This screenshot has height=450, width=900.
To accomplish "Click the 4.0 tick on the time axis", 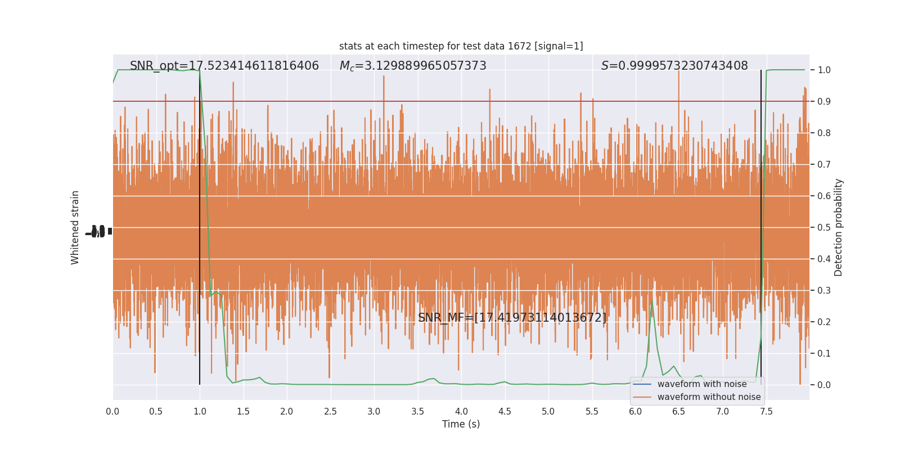I will tap(461, 411).
